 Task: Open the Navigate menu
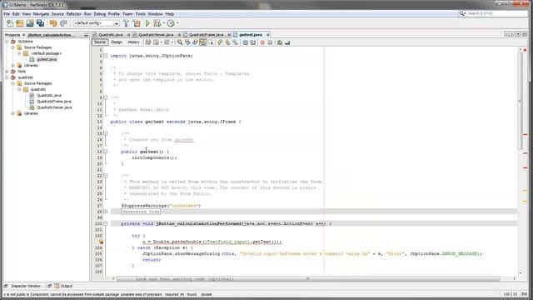[x=41, y=14]
